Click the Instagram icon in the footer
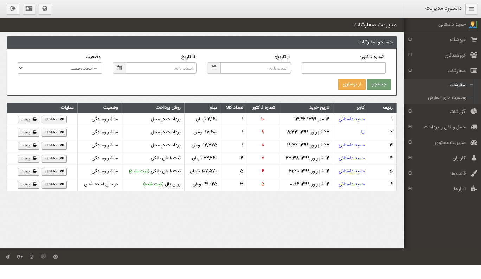The width and height of the screenshot is (481, 279). [32, 257]
